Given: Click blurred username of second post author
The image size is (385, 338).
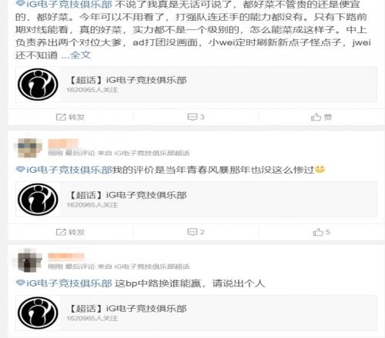Looking at the screenshot, I should (x=63, y=144).
